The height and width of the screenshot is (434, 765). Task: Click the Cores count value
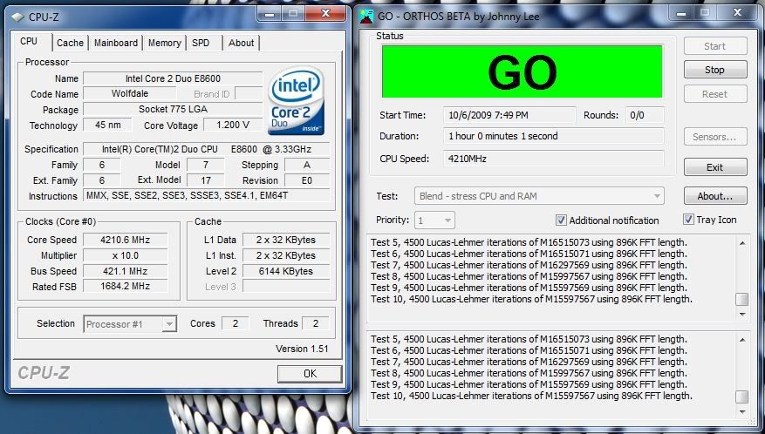(x=236, y=323)
